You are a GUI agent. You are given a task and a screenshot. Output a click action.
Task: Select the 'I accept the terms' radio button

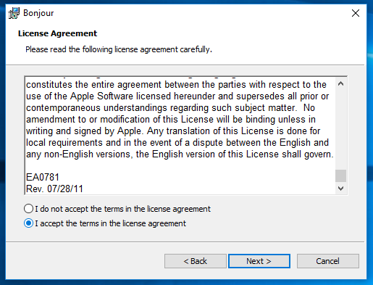(x=28, y=223)
